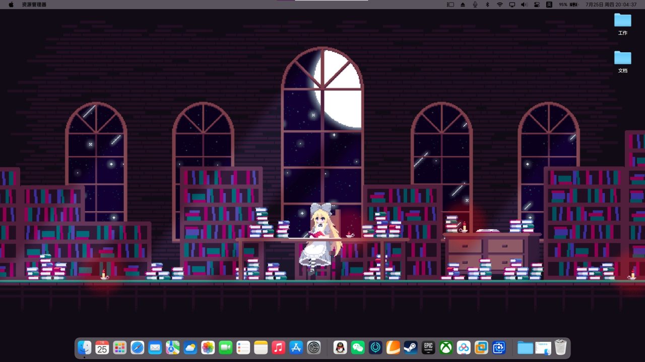645x362 pixels.
Task: Open the Weather app icon
Action: pyautogui.click(x=190, y=347)
